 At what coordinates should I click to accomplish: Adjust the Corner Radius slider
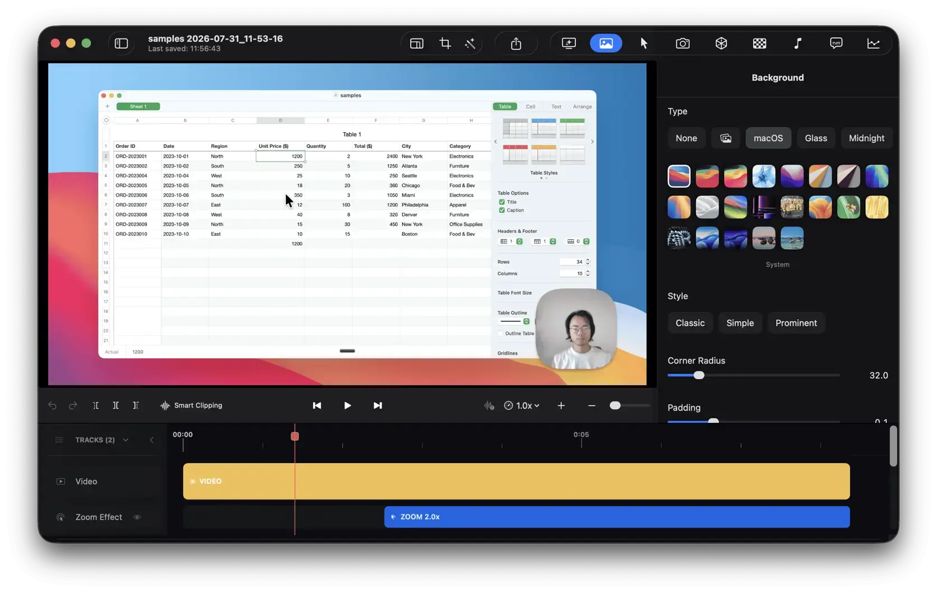pyautogui.click(x=699, y=375)
